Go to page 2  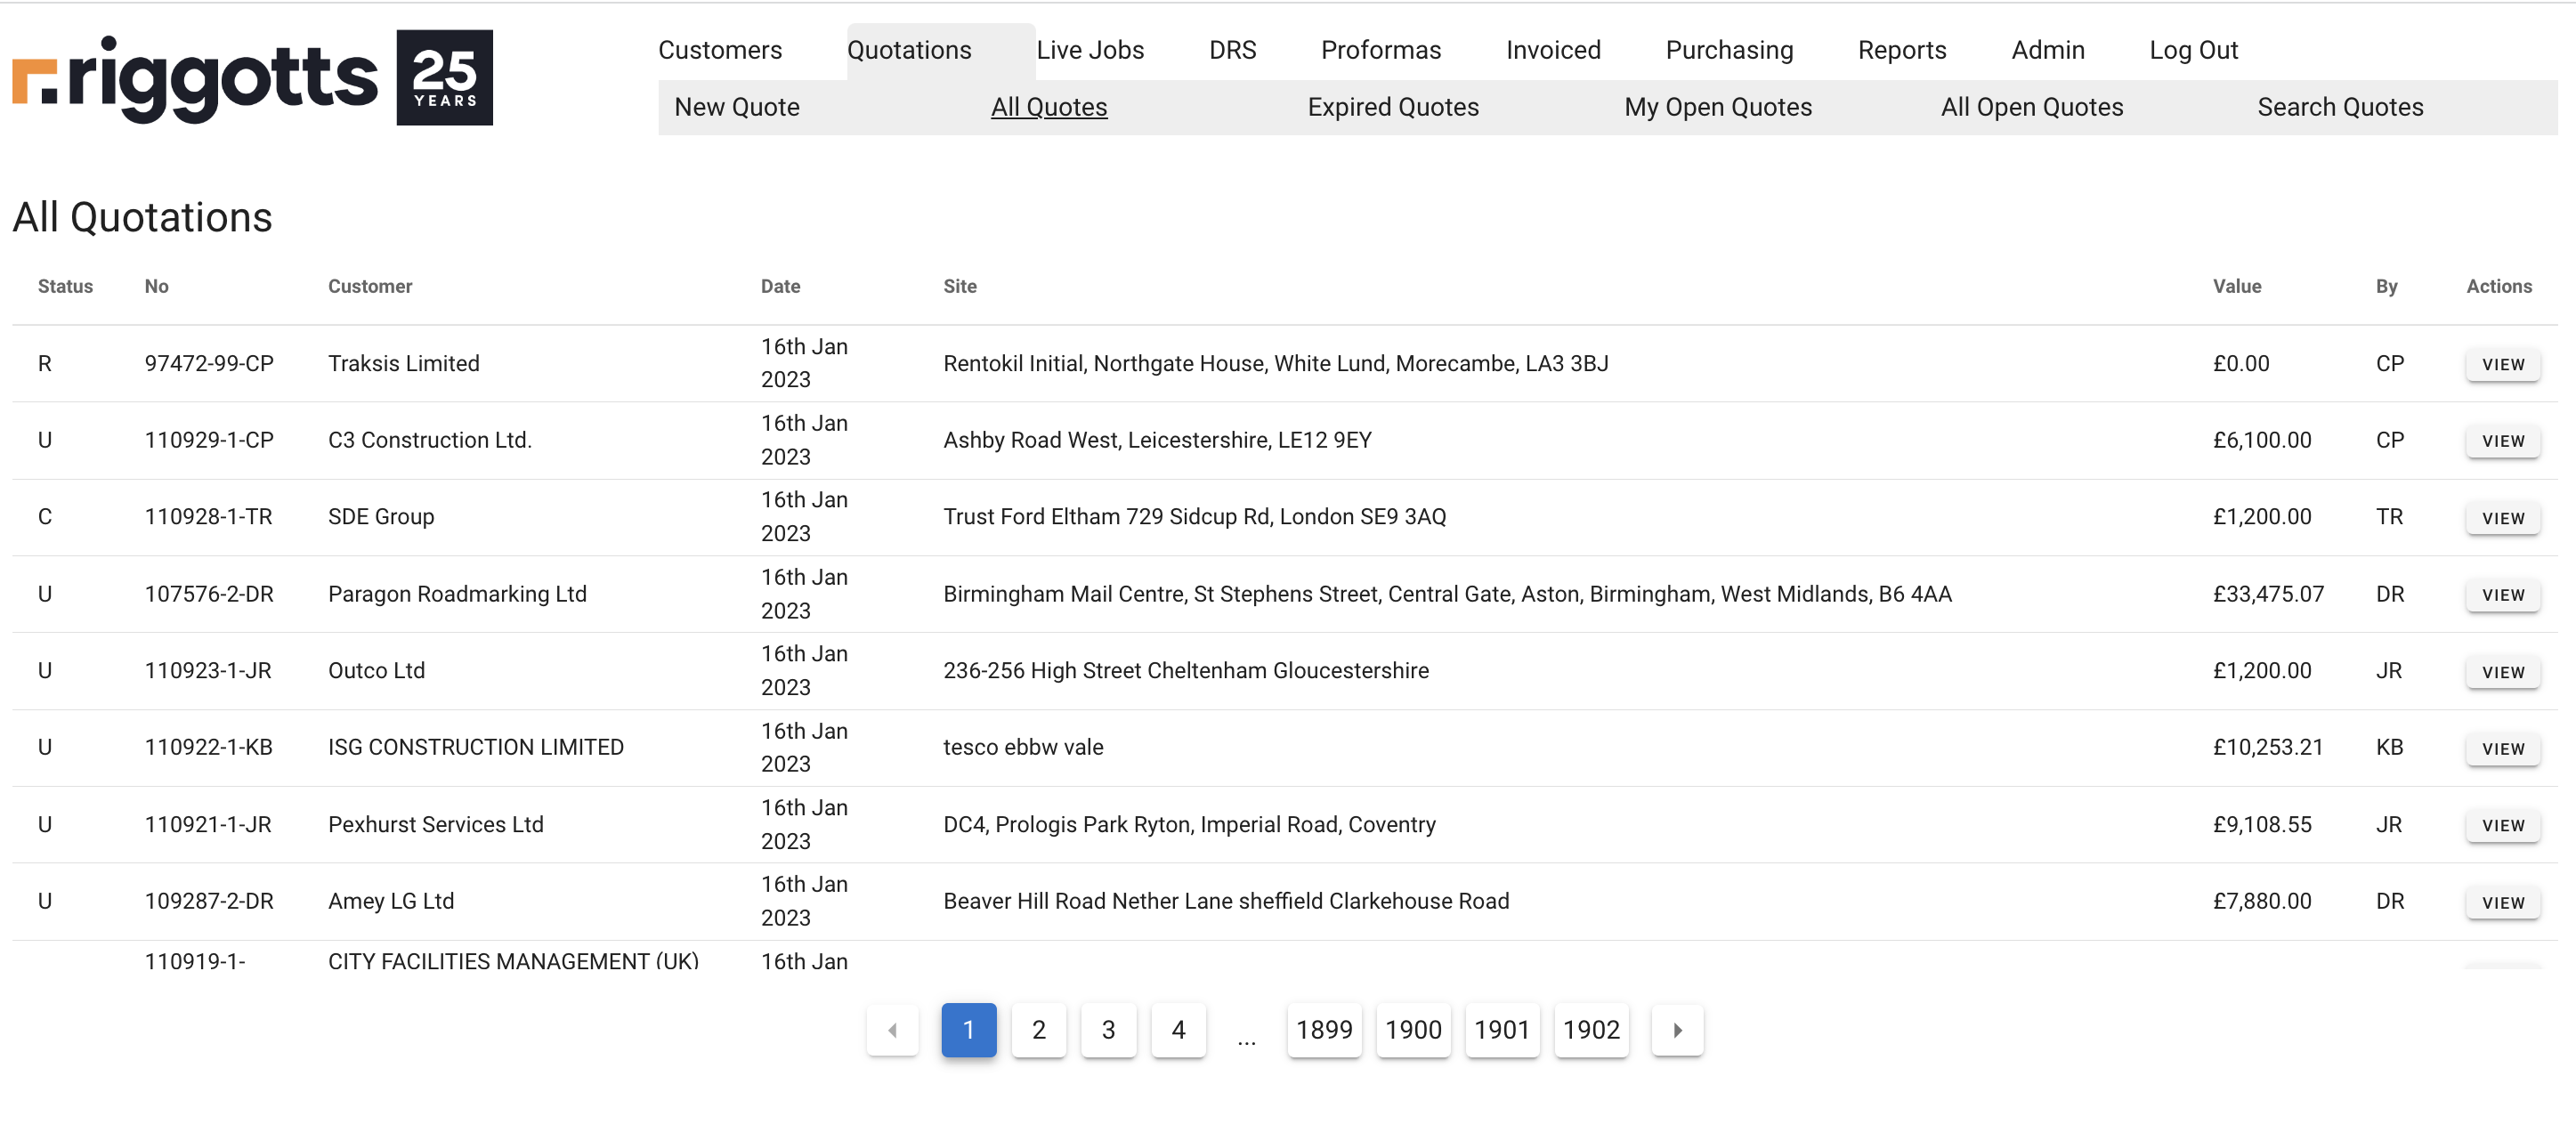tap(1038, 1029)
